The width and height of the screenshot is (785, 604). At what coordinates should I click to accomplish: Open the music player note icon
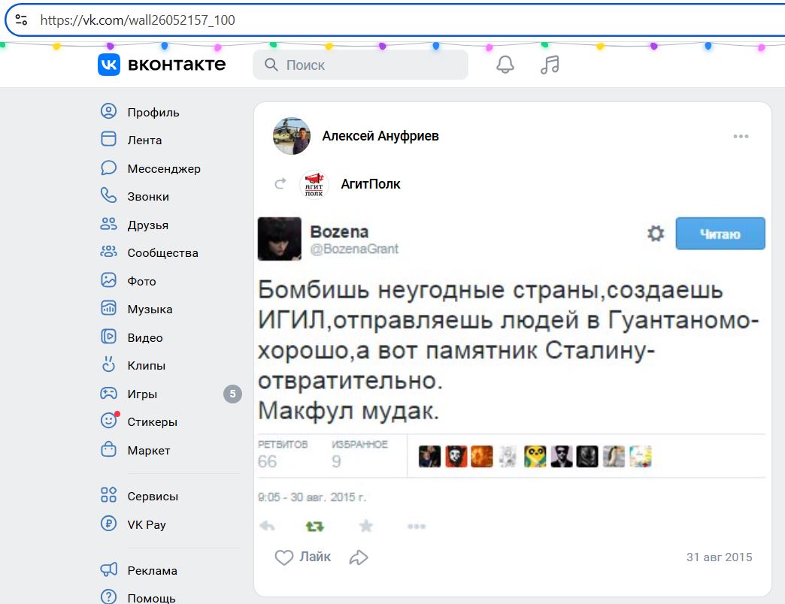tap(550, 65)
